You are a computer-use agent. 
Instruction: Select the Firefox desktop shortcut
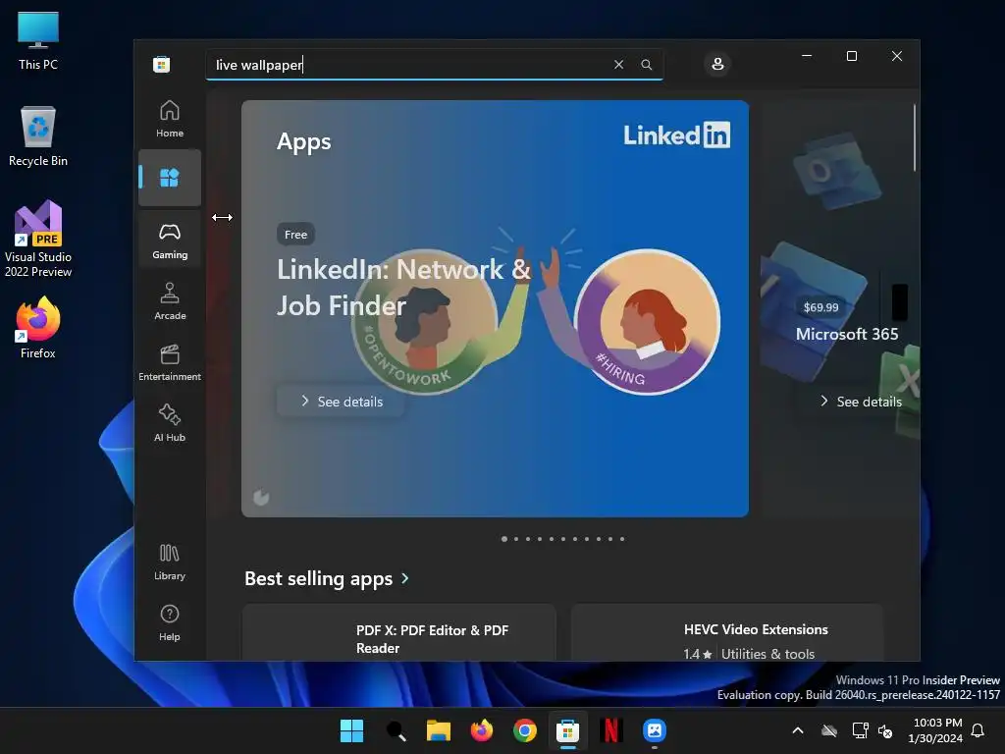[x=38, y=328]
